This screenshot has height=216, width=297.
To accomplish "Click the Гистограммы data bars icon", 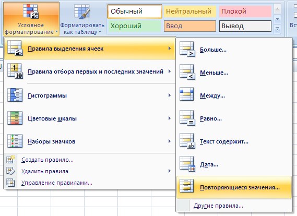I will (15, 95).
